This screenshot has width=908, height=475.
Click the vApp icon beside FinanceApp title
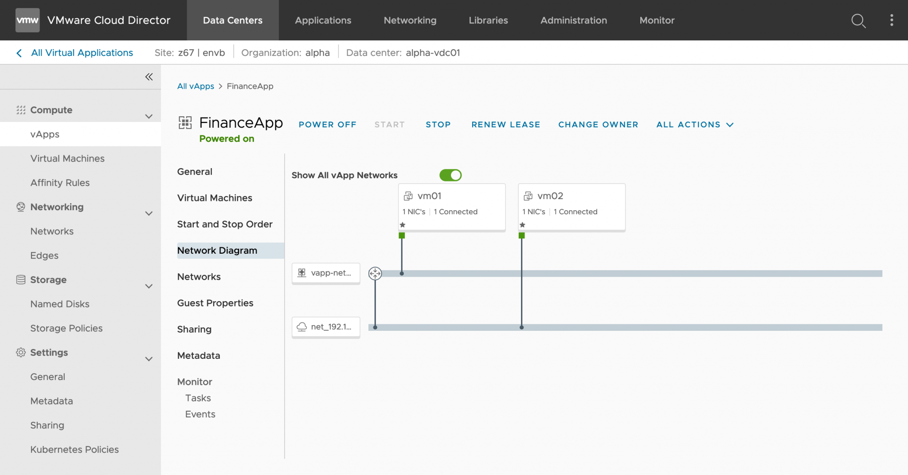185,123
